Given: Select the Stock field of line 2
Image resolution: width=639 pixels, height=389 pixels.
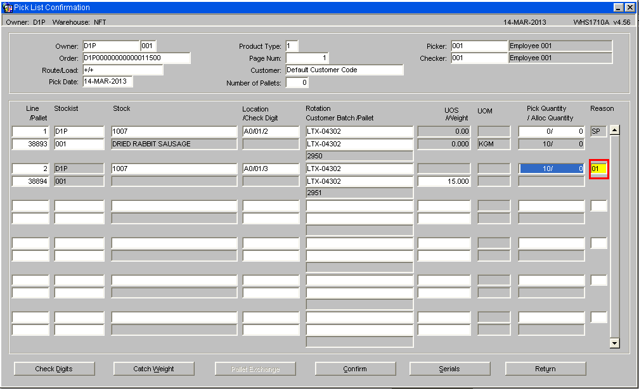Looking at the screenshot, I should click(x=174, y=169).
